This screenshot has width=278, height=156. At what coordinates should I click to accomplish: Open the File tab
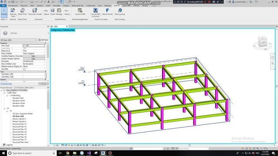pos(3,6)
